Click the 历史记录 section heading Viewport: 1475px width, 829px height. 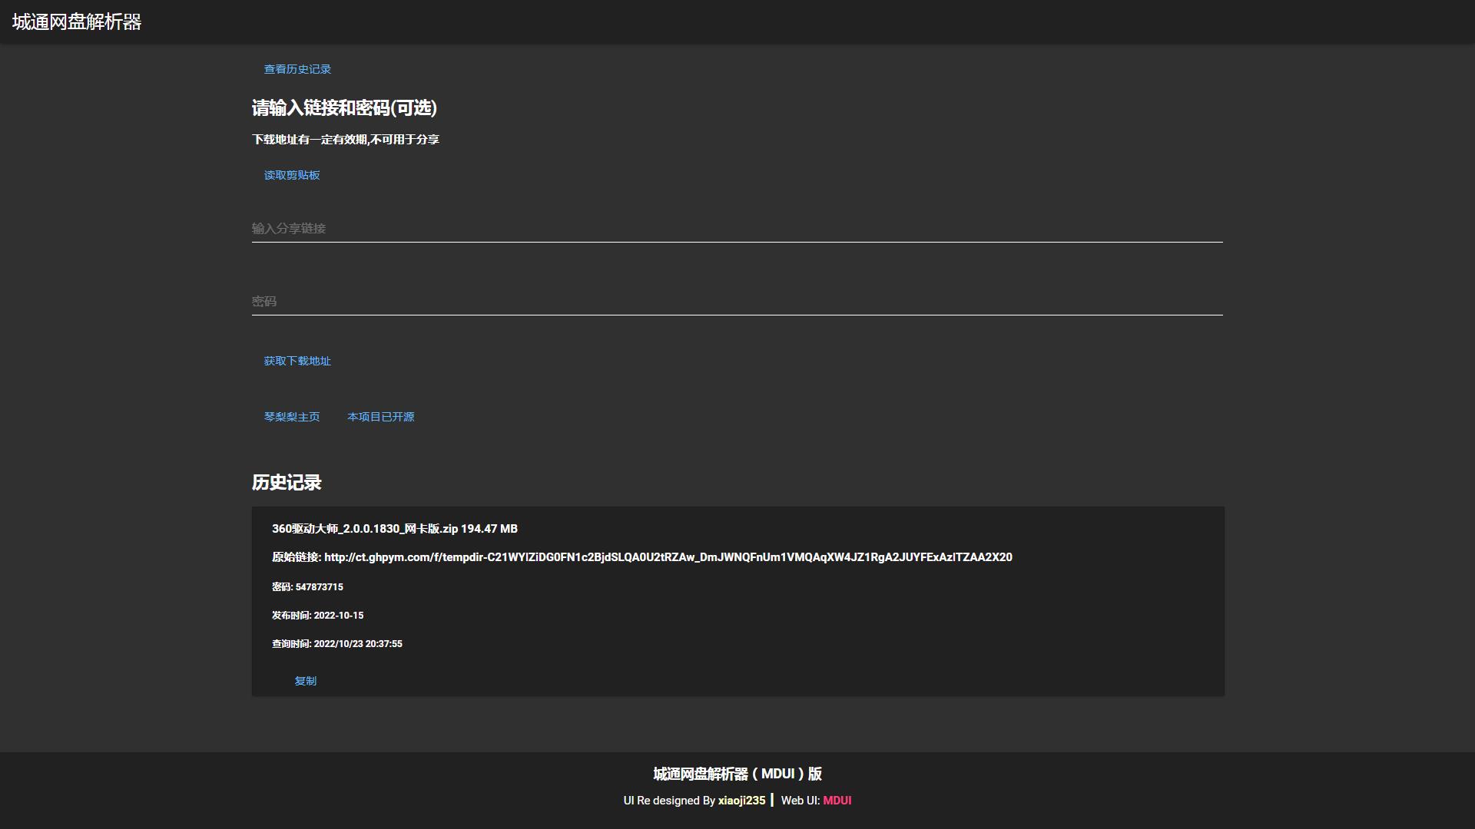pyautogui.click(x=287, y=483)
